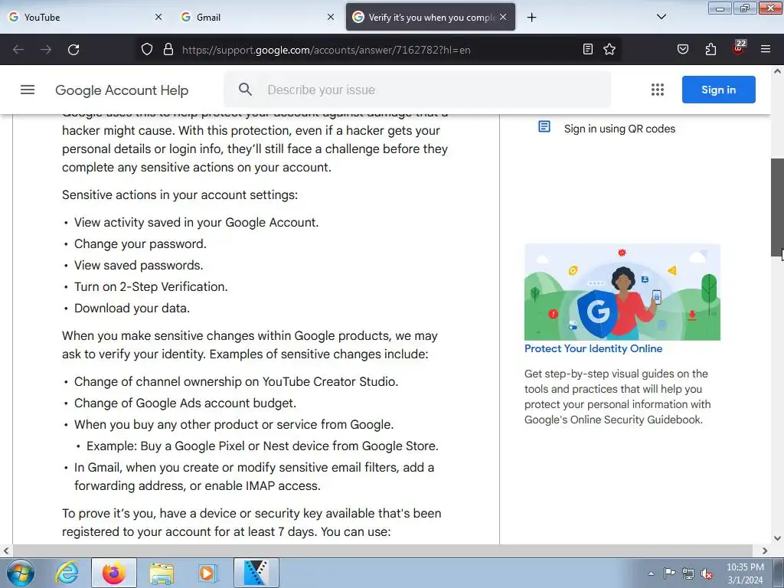Viewport: 784px width, 588px height.
Task: Click the scroll down arrow of page
Action: coord(777,538)
